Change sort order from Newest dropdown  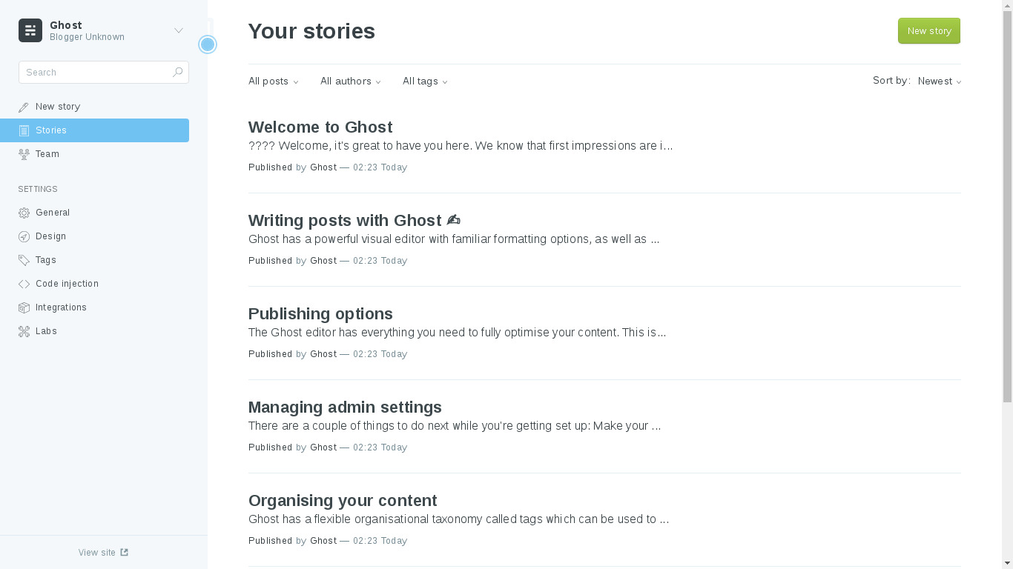coord(939,81)
